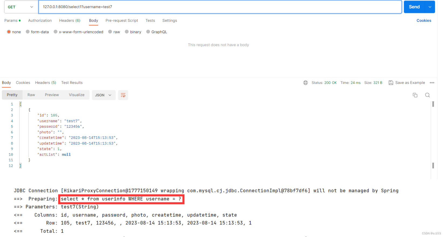
Task: Switch to Preview response view
Action: [x=52, y=95]
